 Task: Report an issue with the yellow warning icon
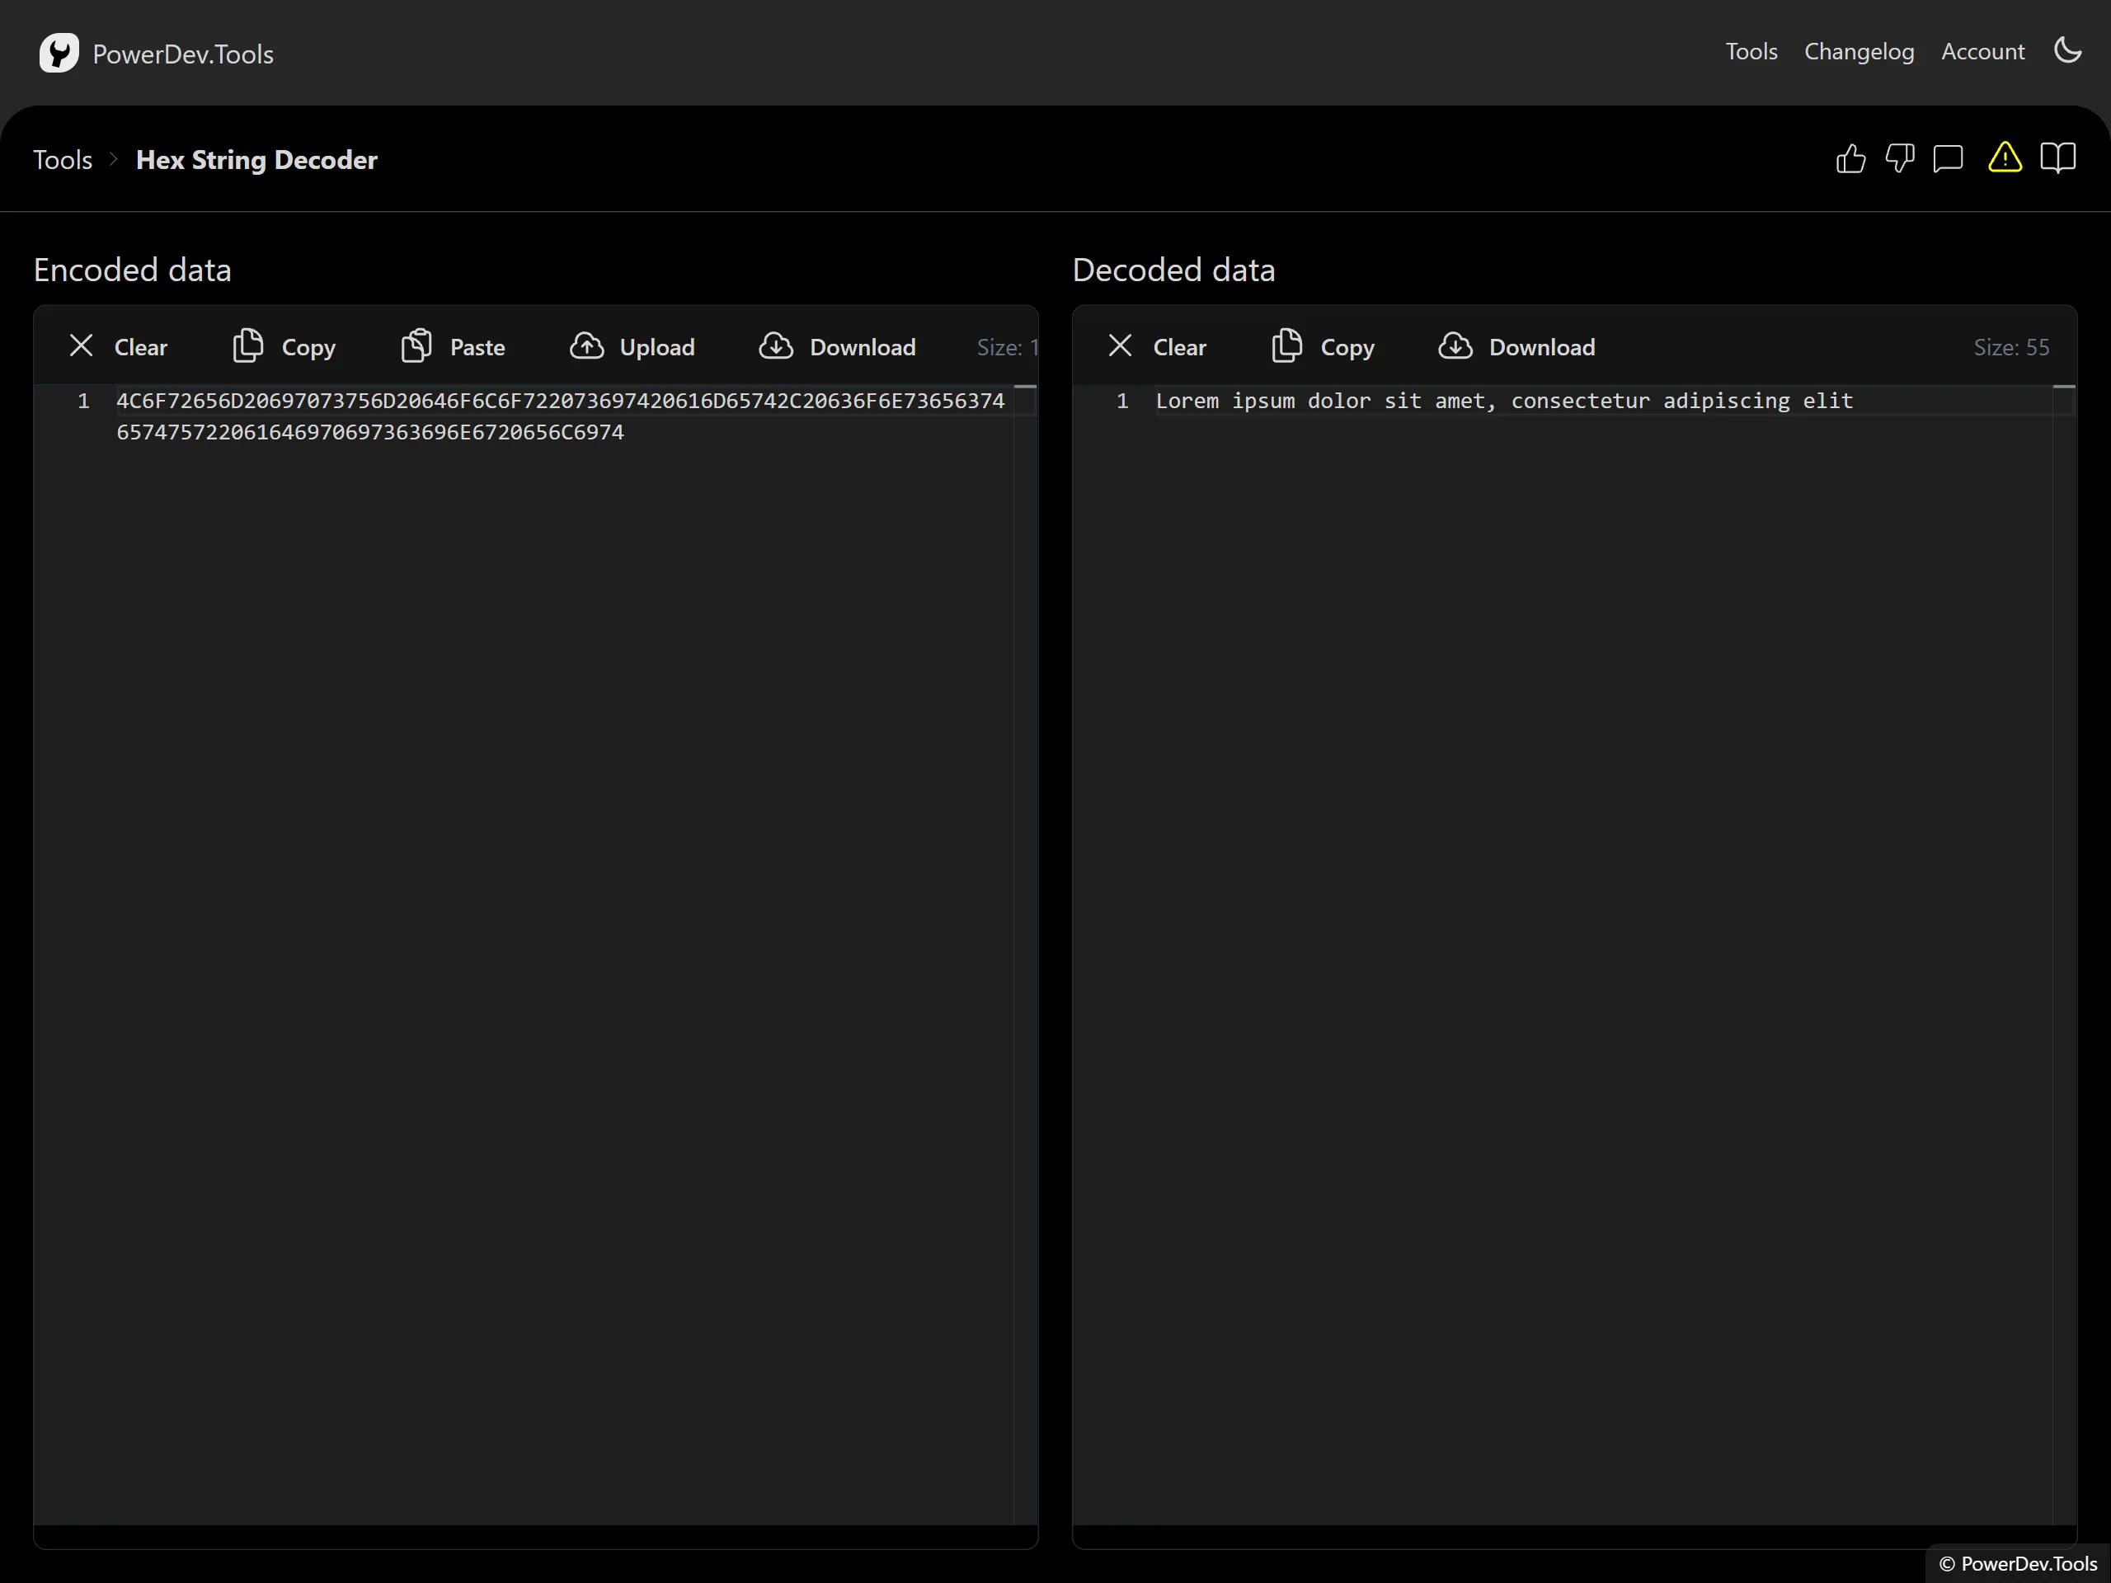pyautogui.click(x=2004, y=159)
